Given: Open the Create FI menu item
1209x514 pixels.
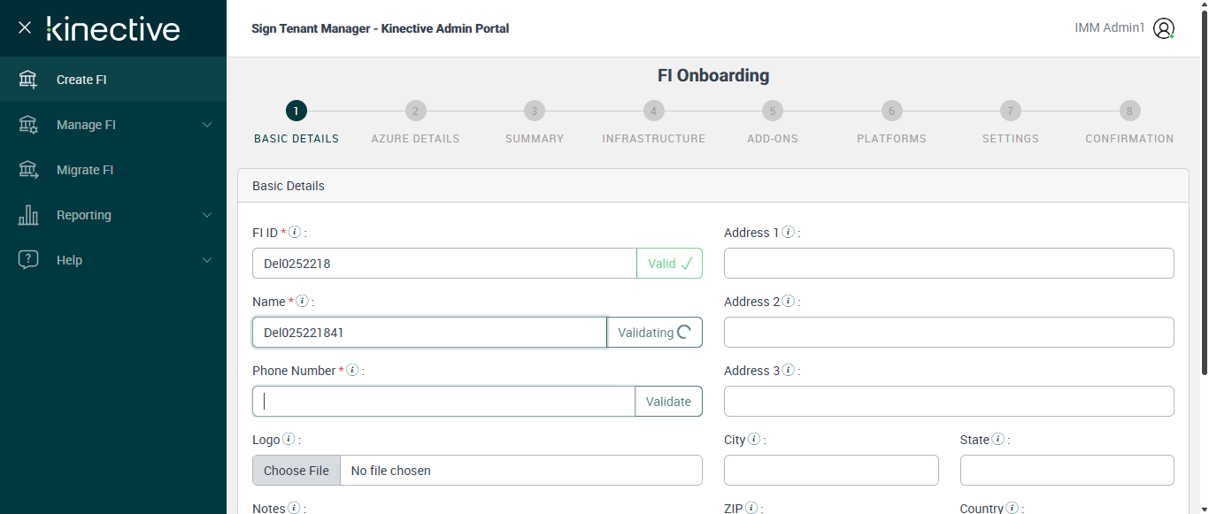Looking at the screenshot, I should point(81,80).
